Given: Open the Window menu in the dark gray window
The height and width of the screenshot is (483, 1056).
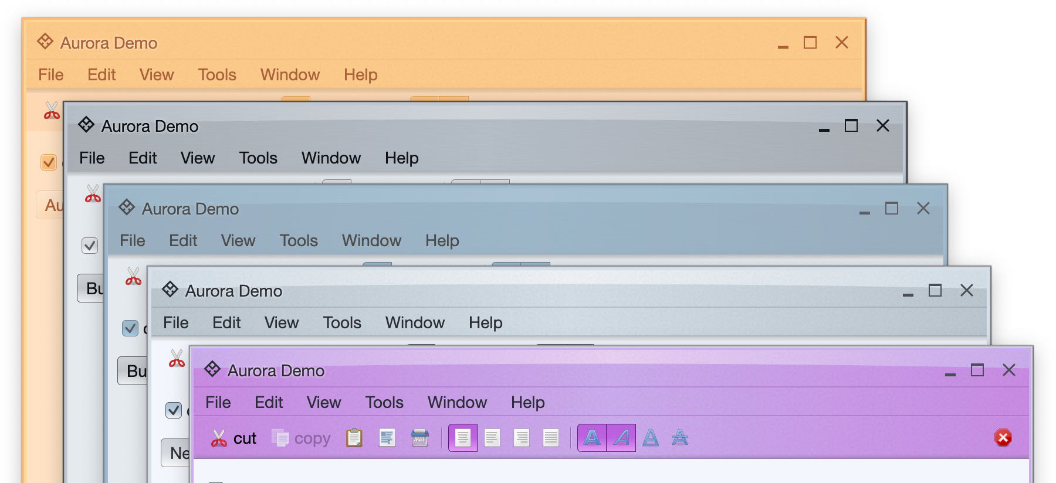Looking at the screenshot, I should 331,158.
